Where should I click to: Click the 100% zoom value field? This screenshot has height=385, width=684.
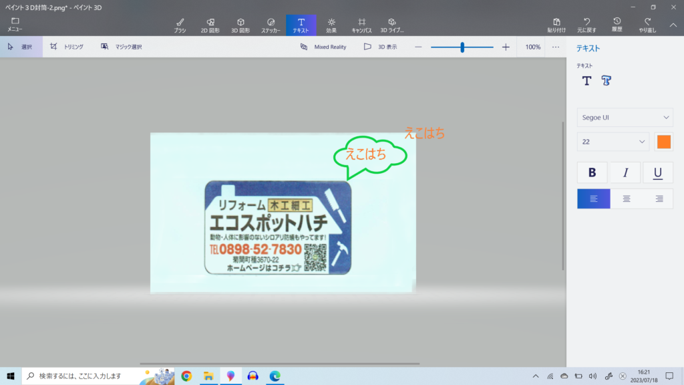532,47
